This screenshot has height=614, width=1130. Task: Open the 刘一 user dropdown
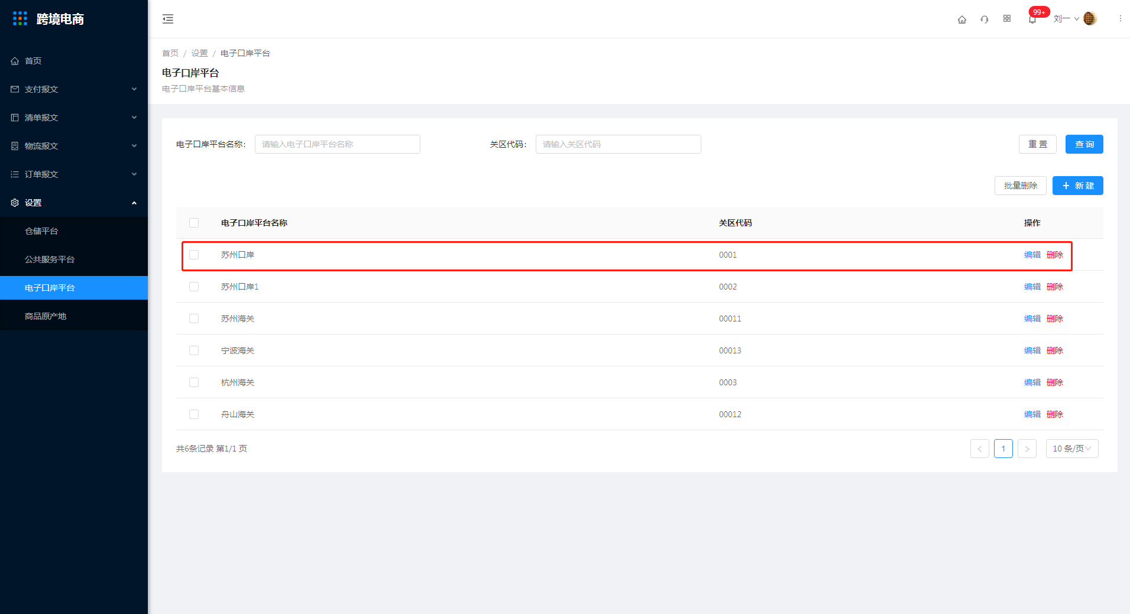pyautogui.click(x=1066, y=19)
